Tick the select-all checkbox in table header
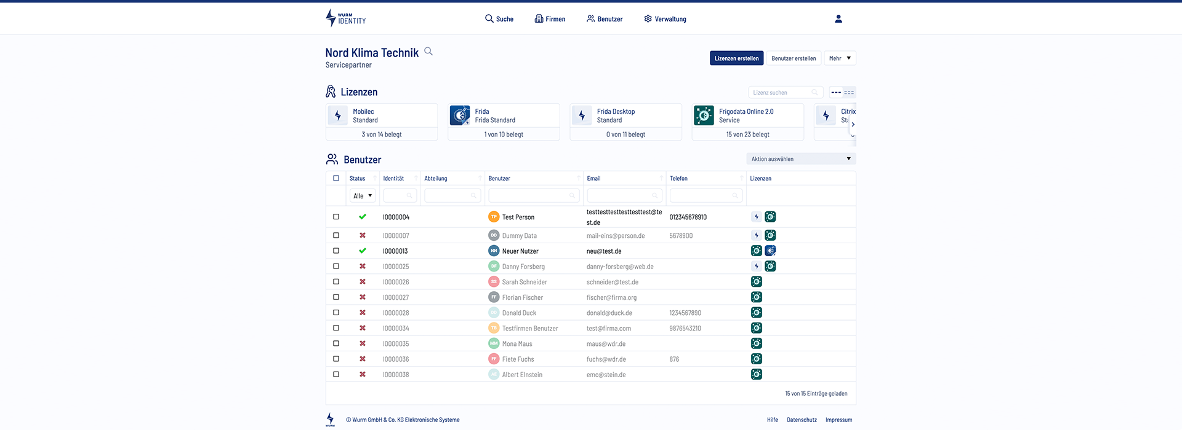Image resolution: width=1182 pixels, height=430 pixels. (x=336, y=178)
